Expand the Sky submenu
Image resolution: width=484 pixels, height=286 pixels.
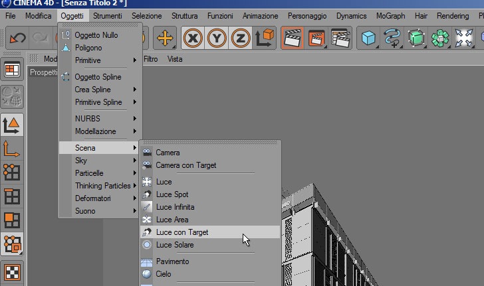(x=100, y=161)
